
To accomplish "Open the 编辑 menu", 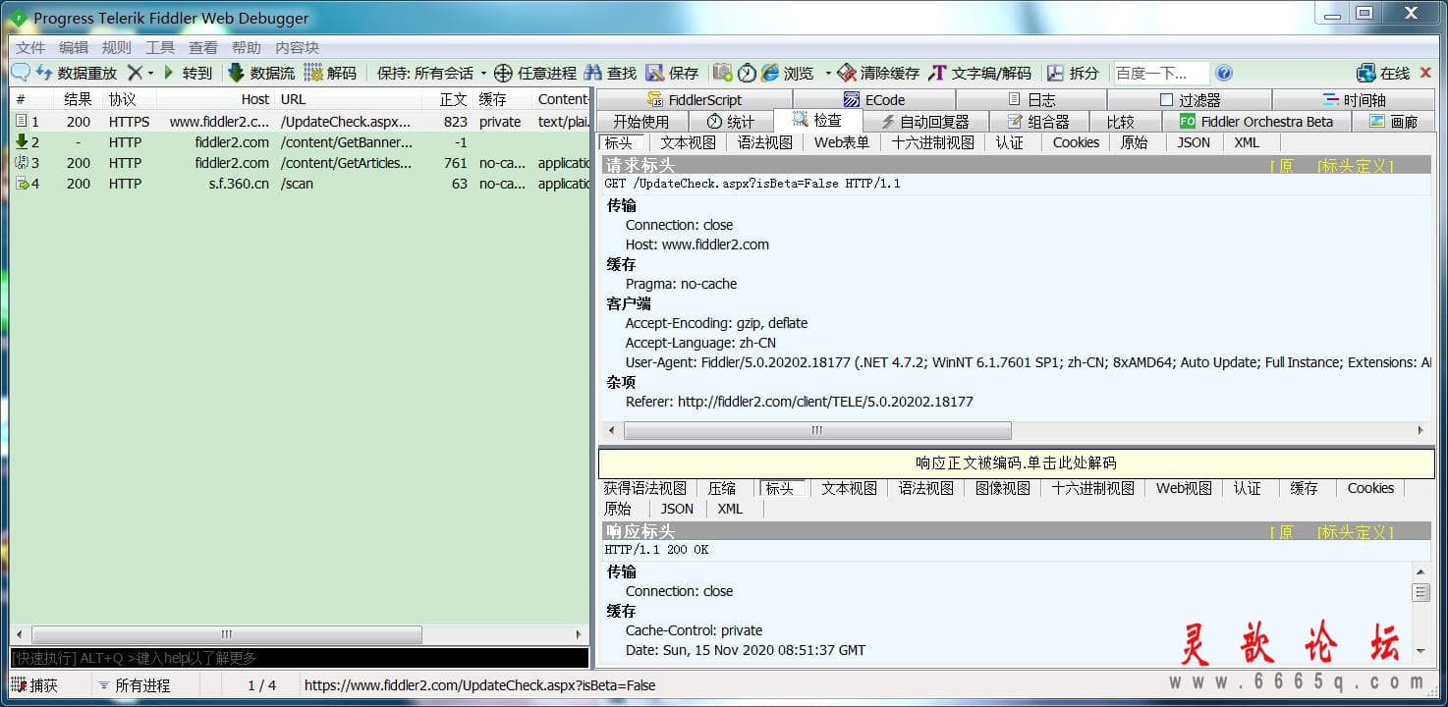I will pos(74,47).
